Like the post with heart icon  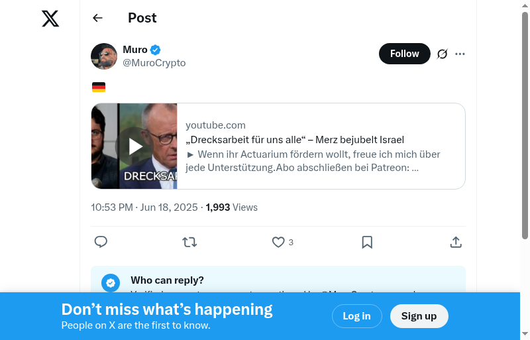tap(278, 242)
